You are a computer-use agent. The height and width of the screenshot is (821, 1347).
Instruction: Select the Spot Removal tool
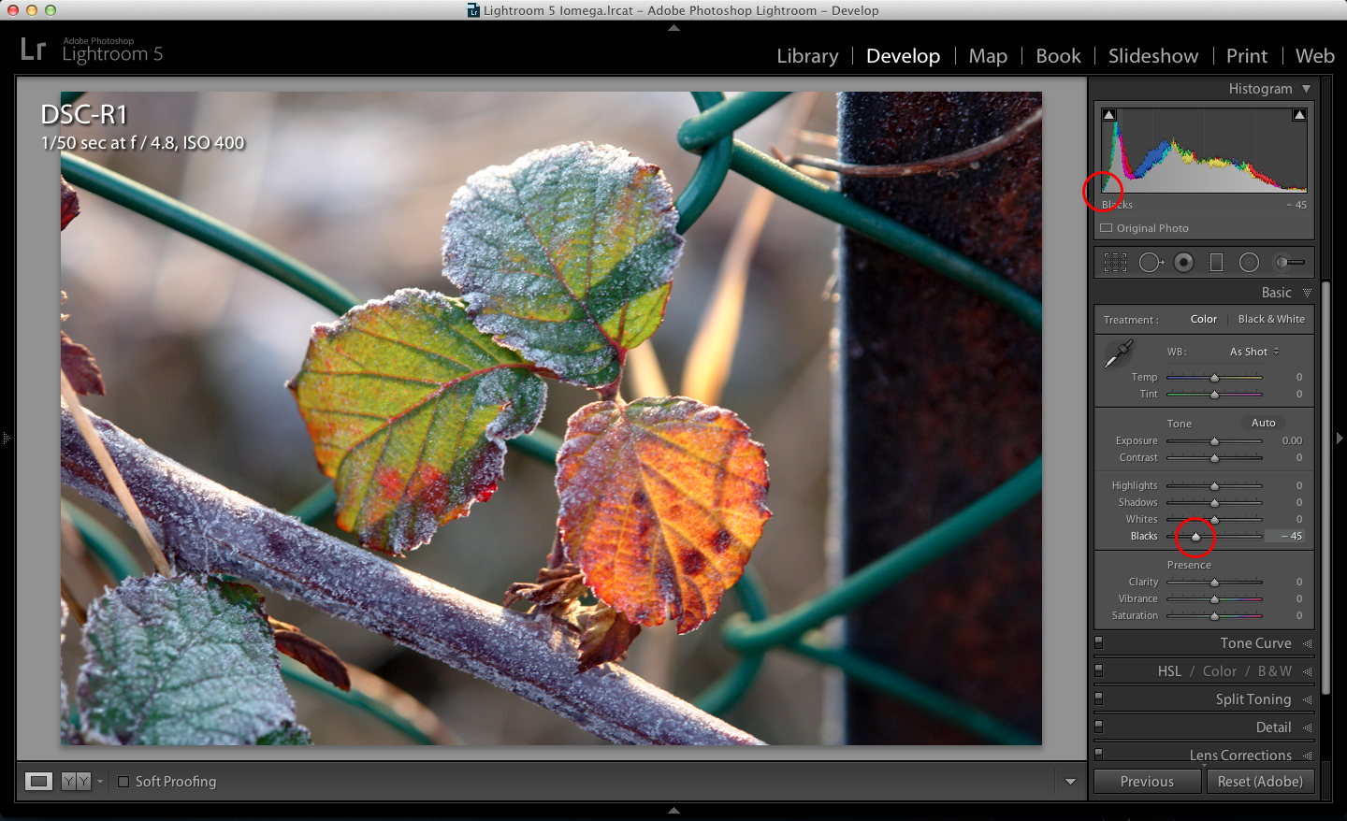tap(1151, 262)
